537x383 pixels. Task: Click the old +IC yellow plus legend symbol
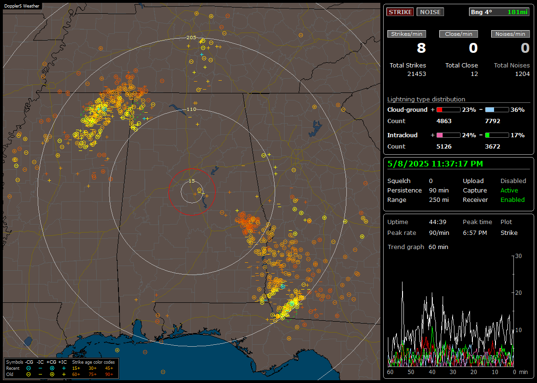click(x=64, y=374)
